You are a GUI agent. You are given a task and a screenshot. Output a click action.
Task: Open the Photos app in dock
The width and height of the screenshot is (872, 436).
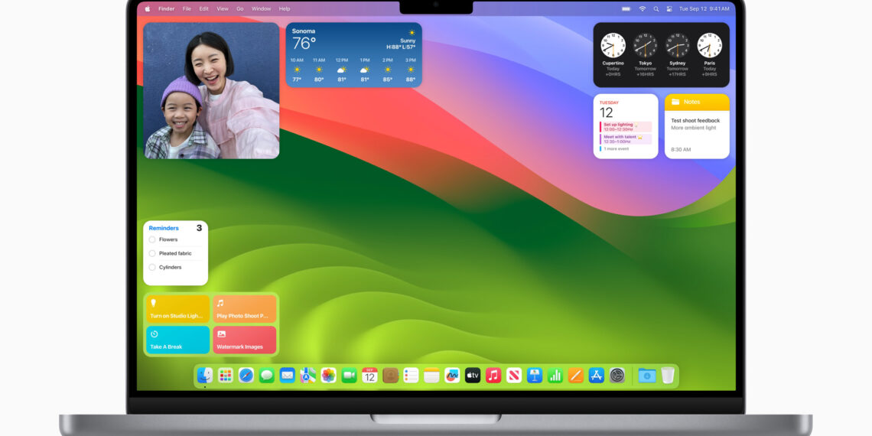(x=328, y=375)
